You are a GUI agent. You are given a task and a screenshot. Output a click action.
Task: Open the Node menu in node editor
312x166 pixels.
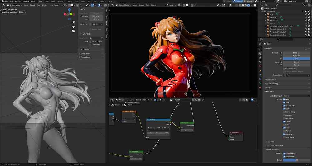150,100
